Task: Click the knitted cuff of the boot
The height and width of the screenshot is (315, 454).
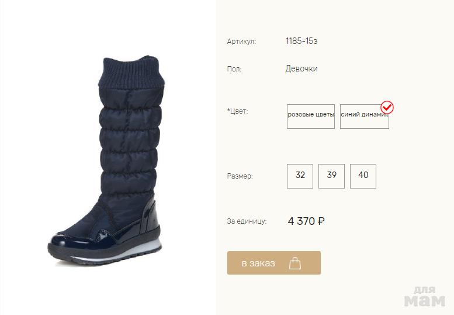Action: click(131, 73)
